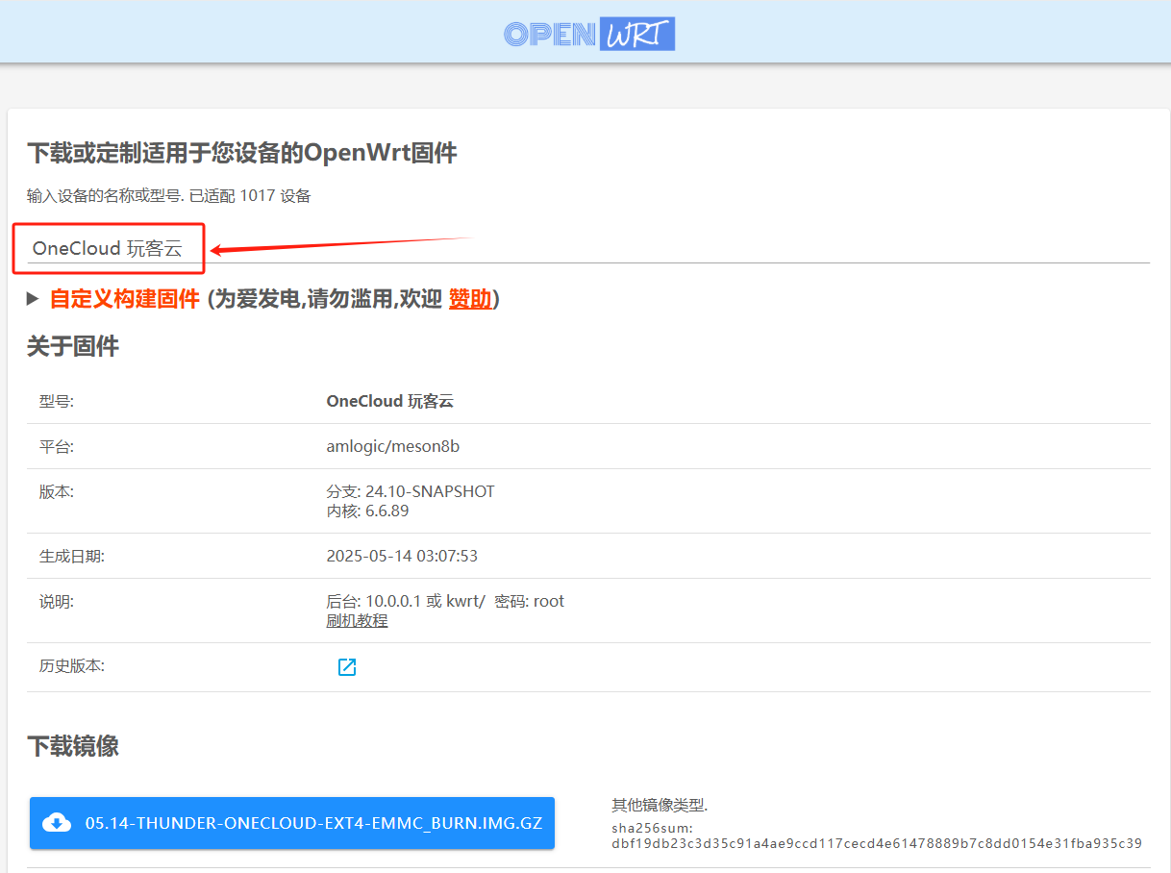Click the 关于固件 section heading
This screenshot has width=1171, height=873.
point(73,346)
